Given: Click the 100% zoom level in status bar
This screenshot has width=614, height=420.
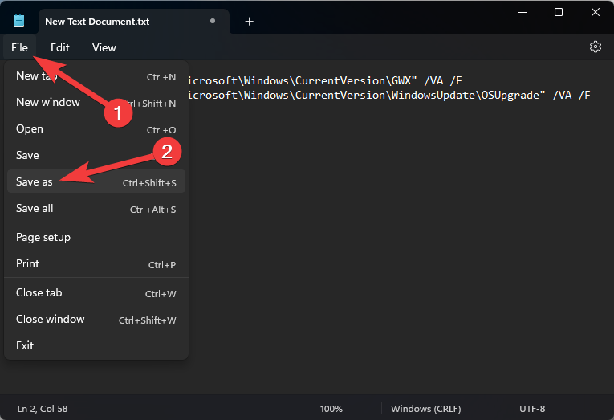Looking at the screenshot, I should [x=331, y=409].
